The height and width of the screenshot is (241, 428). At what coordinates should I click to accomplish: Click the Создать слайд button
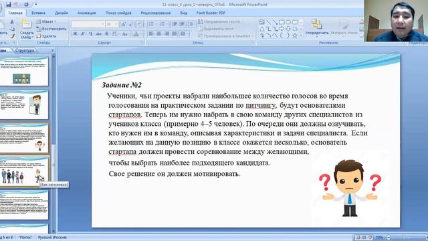(27, 29)
